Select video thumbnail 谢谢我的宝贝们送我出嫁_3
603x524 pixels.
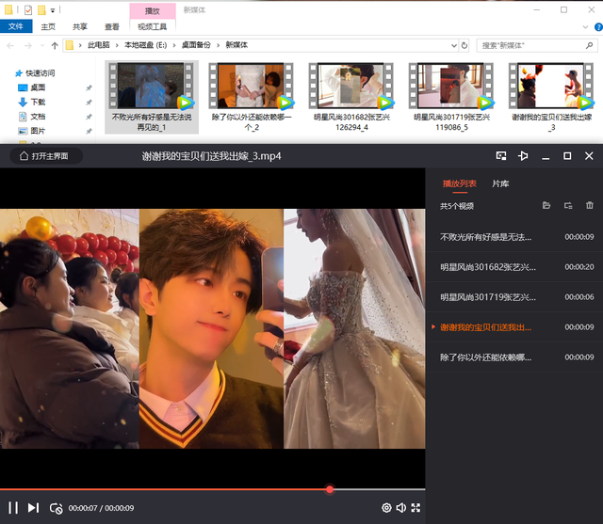551,97
